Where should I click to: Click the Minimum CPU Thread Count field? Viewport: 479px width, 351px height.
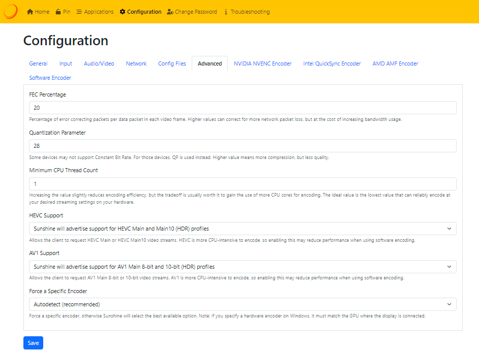pyautogui.click(x=243, y=184)
